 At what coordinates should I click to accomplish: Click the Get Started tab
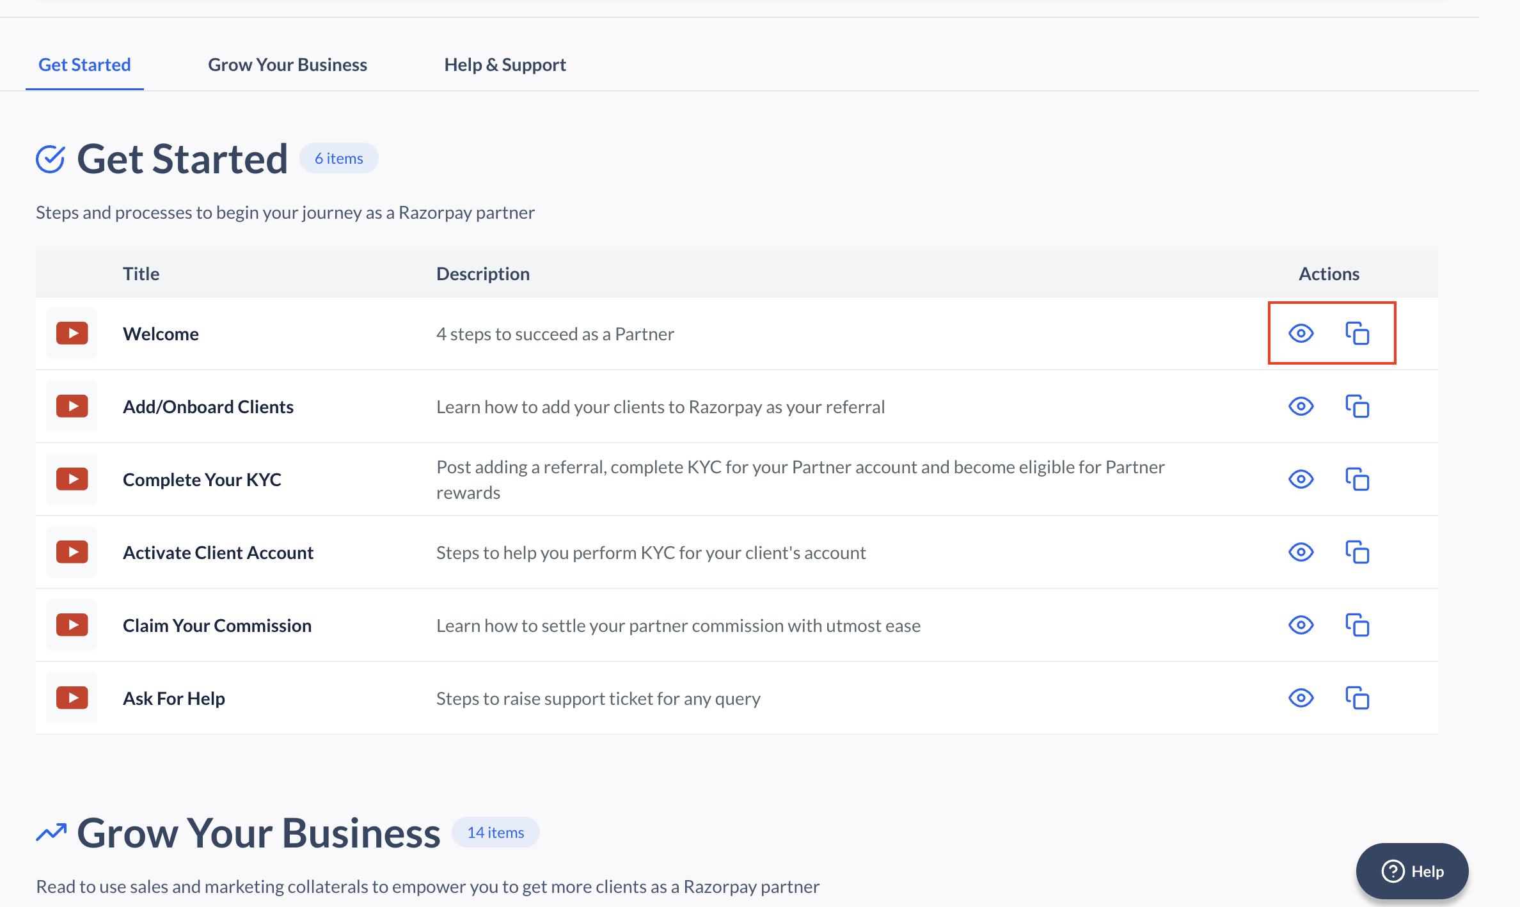click(84, 63)
